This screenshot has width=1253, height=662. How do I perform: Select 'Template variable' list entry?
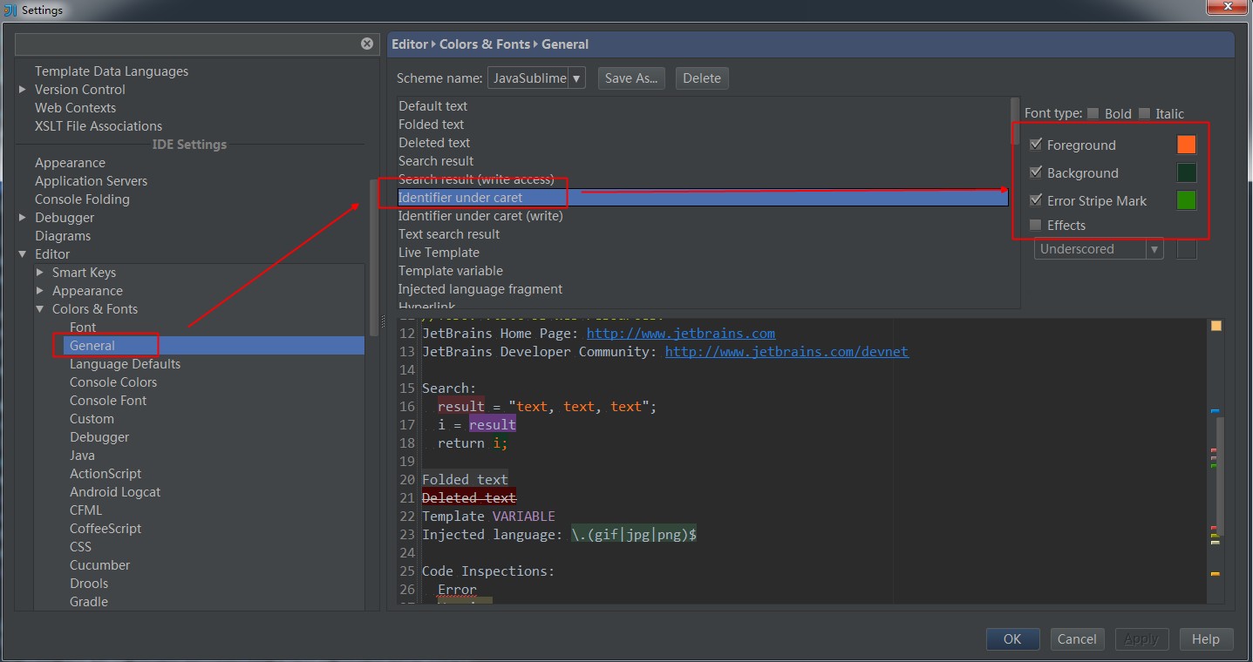(x=451, y=270)
